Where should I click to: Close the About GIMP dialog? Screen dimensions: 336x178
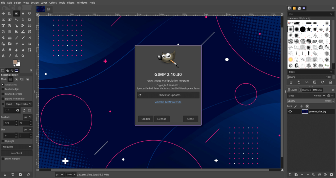coord(191,119)
